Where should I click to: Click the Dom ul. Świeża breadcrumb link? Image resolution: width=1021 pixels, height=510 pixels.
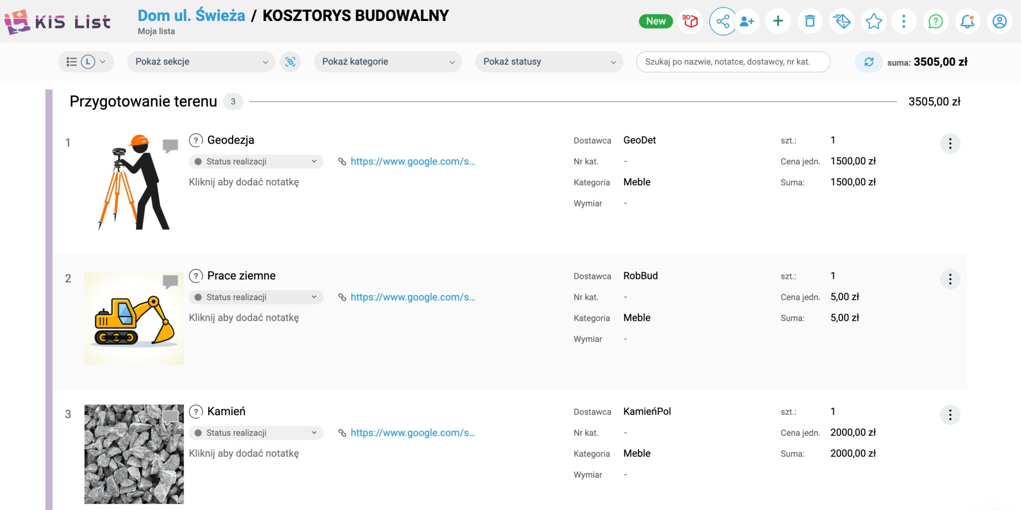(x=191, y=16)
